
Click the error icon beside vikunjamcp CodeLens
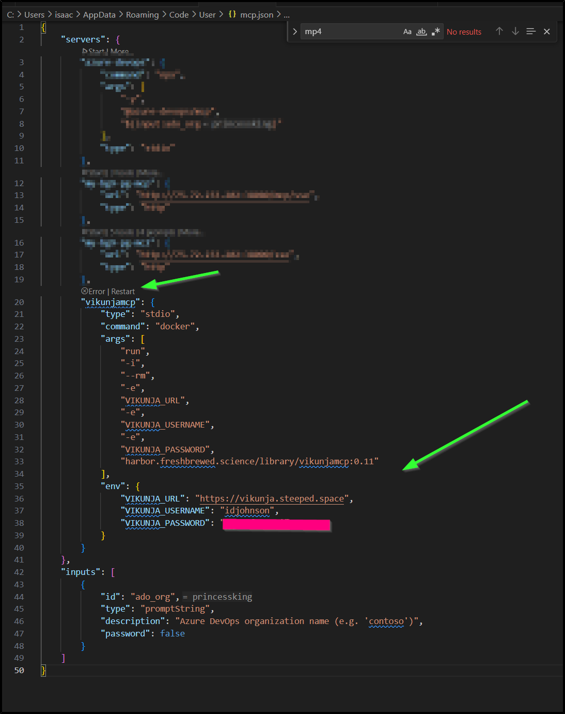(x=85, y=291)
